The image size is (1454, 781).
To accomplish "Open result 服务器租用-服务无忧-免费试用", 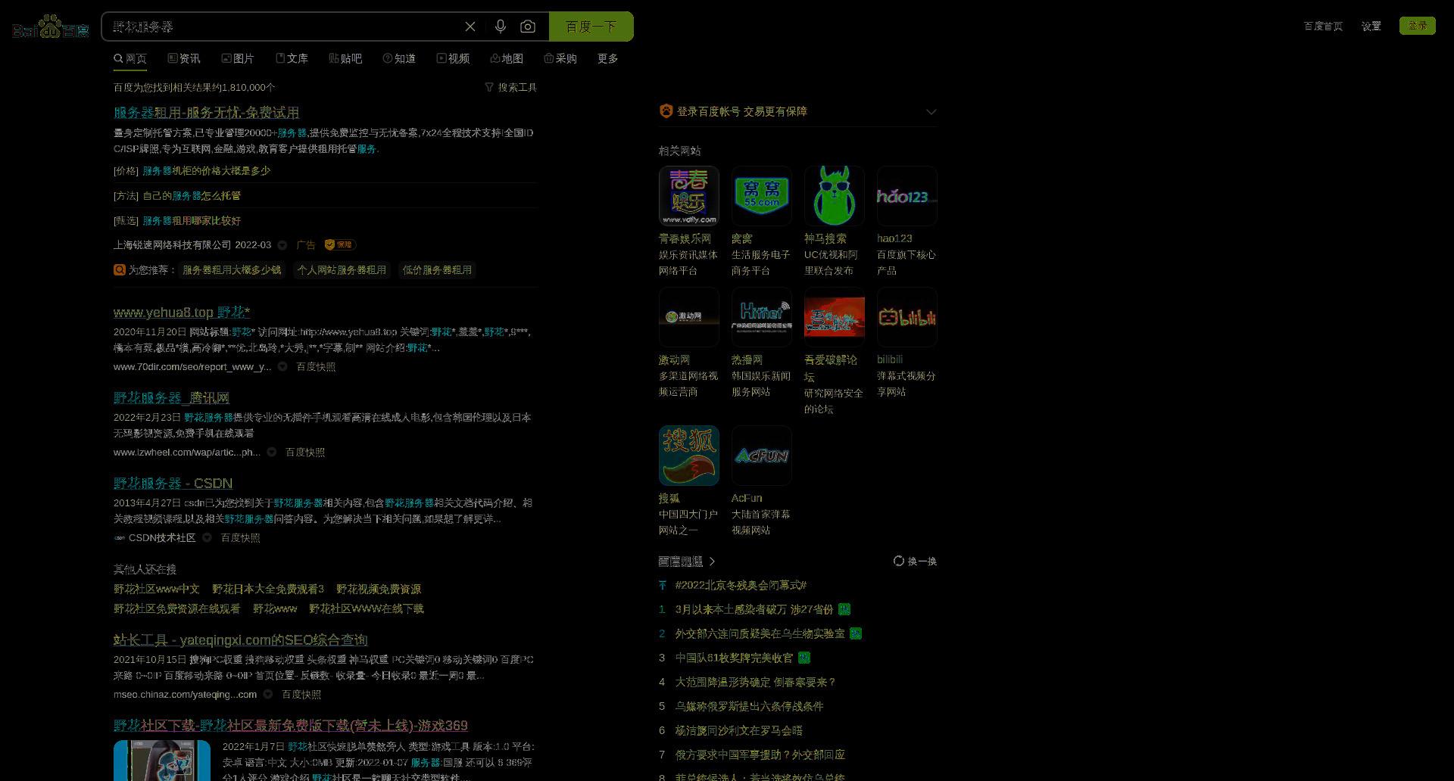I will (x=206, y=112).
